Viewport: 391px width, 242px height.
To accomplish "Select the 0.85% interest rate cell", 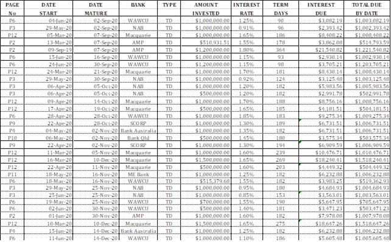I will 247,195.
